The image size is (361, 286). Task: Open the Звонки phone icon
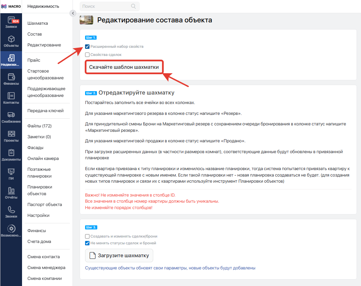(x=11, y=209)
